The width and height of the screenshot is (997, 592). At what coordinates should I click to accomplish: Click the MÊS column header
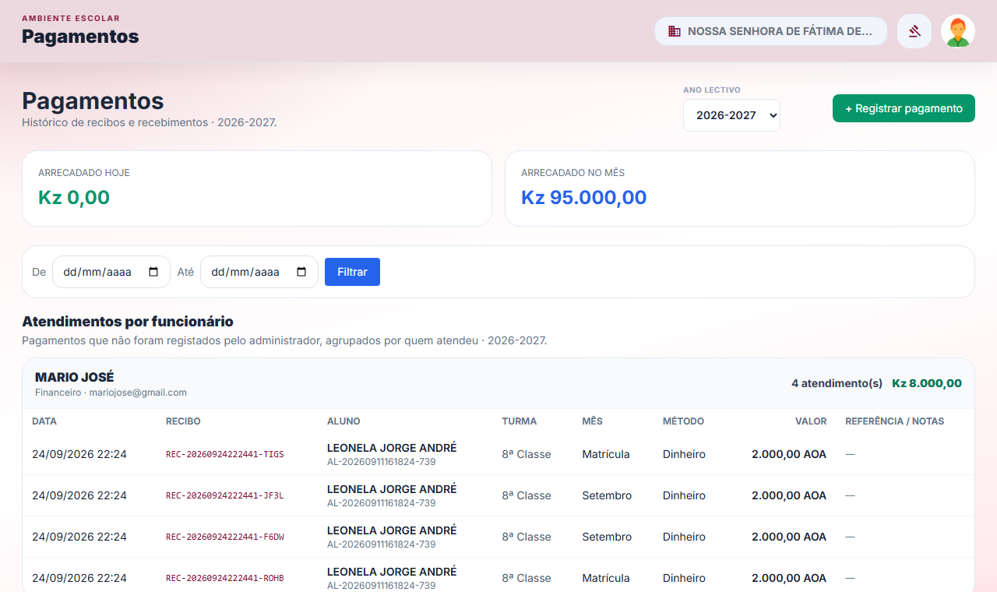pos(592,421)
